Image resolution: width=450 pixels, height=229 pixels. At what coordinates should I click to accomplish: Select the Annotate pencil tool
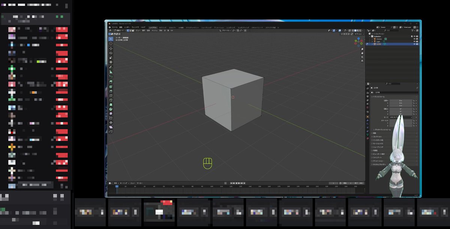111,67
